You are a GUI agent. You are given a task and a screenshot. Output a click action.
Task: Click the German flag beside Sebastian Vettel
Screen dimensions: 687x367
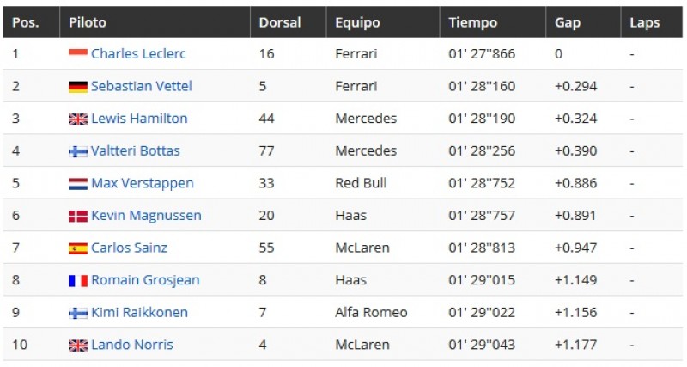point(78,87)
